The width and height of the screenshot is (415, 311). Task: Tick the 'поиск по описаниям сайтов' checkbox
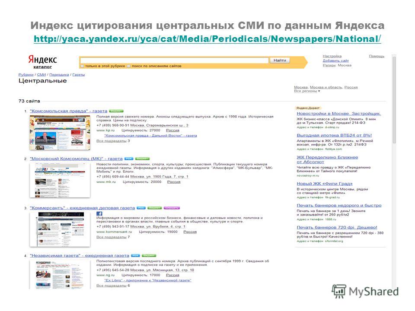(129, 66)
